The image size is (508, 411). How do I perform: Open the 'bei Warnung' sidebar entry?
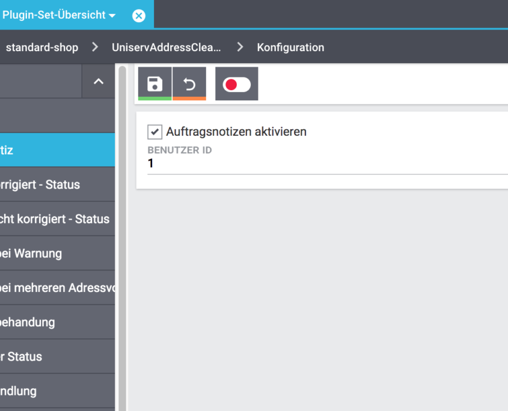(57, 254)
